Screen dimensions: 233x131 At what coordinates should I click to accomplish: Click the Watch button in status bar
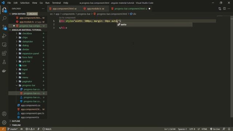click(47, 129)
